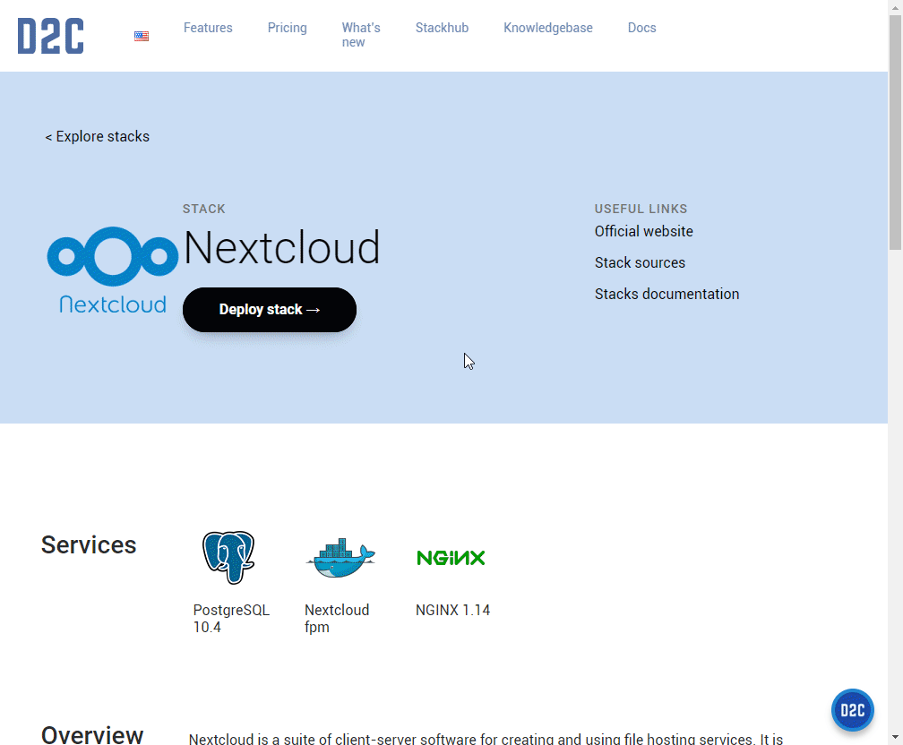
Task: Open the Knowledgebase link
Action: 548,28
